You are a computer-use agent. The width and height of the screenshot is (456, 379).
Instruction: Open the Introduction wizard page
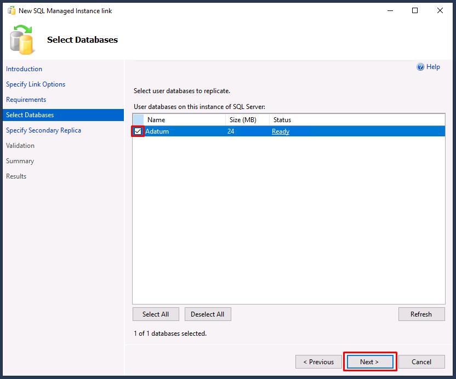pyautogui.click(x=24, y=69)
